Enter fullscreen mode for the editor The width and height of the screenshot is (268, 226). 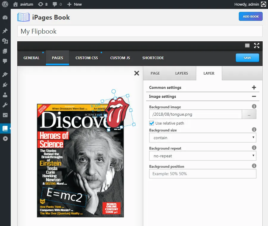click(257, 45)
